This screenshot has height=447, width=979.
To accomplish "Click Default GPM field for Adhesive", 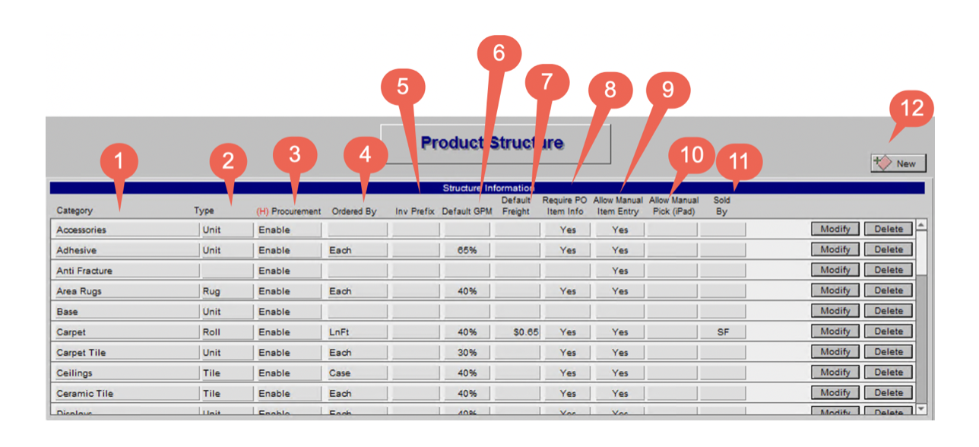I will pyautogui.click(x=467, y=250).
